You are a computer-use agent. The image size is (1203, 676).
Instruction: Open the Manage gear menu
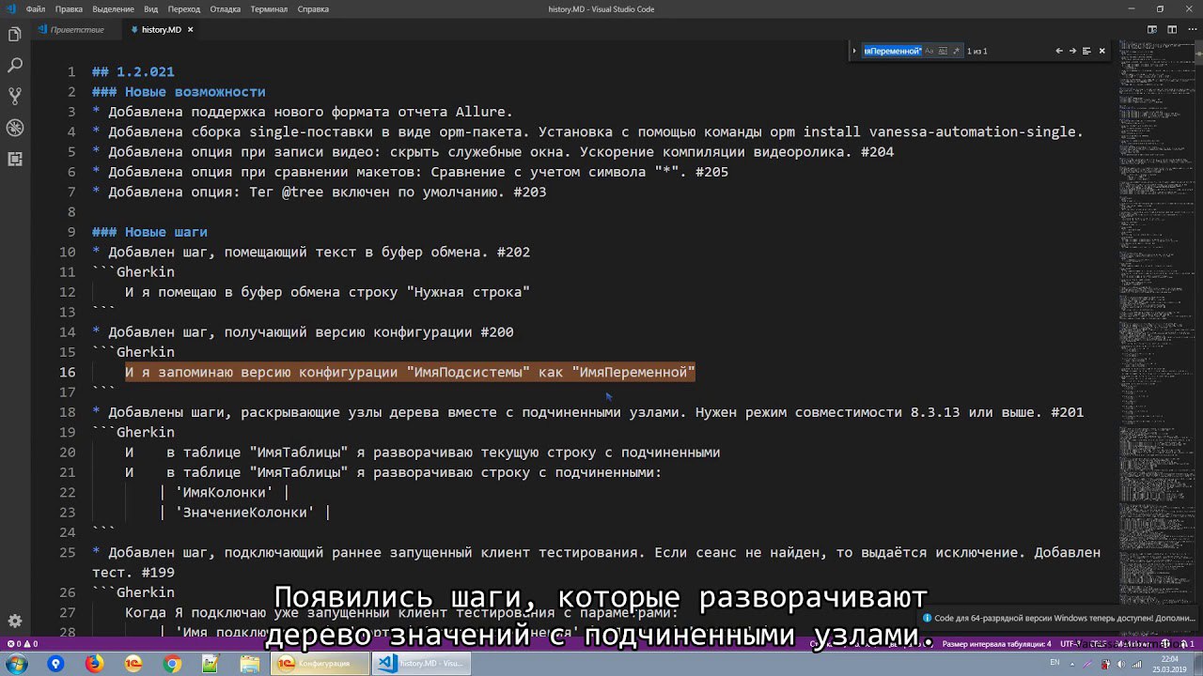click(x=15, y=621)
